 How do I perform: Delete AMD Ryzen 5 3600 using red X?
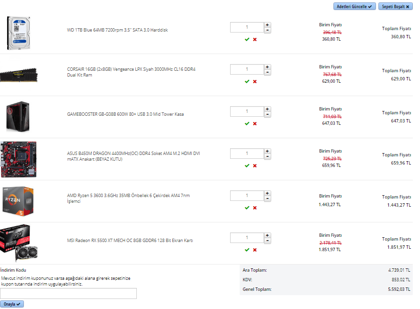[x=254, y=208]
